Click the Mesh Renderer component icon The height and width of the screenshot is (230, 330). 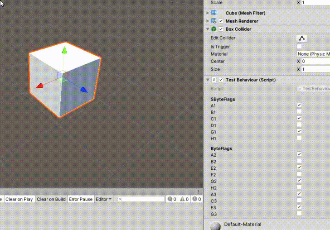coord(214,21)
